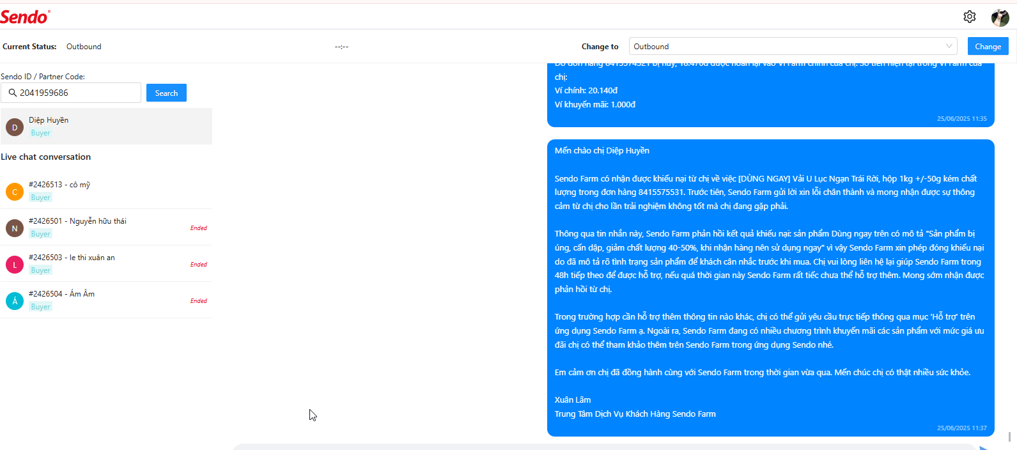Expand the Change to status dropdown arrow

coord(949,46)
